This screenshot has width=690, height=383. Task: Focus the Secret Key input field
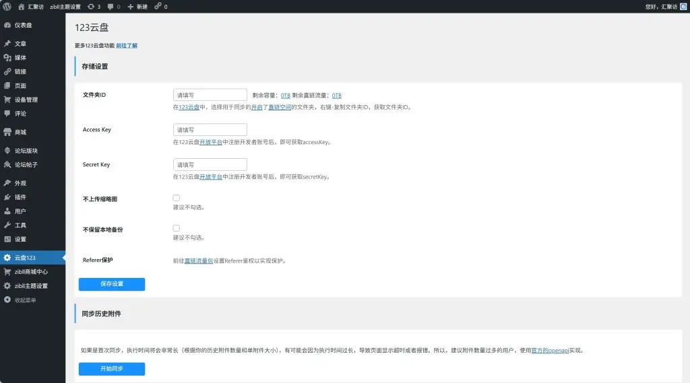[x=210, y=164]
